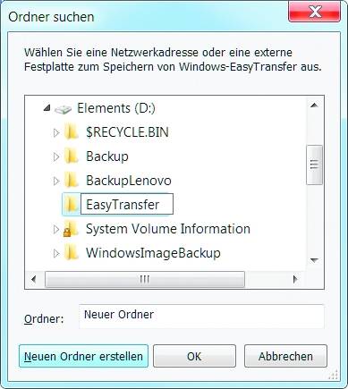
Task: Click the horizontal scrollbar right arrow
Action: click(x=295, y=279)
